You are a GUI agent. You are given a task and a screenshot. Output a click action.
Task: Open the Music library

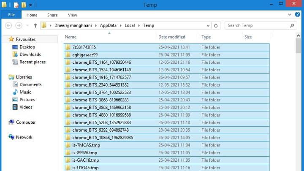(x=25, y=92)
